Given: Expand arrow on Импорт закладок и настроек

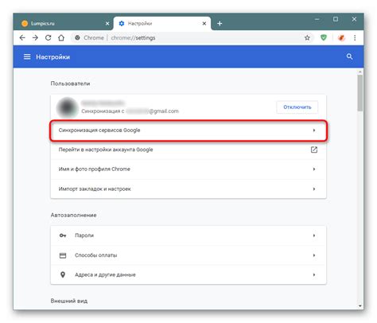Looking at the screenshot, I should coord(314,189).
